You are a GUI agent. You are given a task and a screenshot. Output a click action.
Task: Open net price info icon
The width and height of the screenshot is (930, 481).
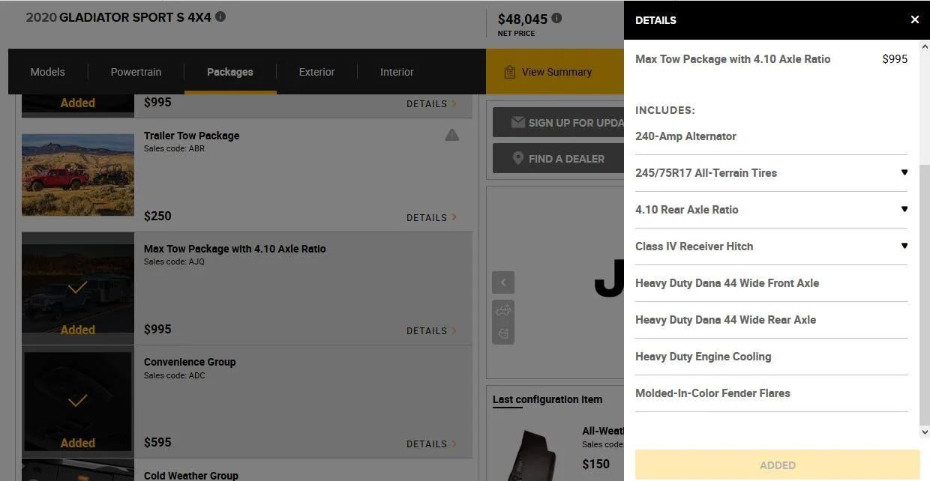pos(556,19)
